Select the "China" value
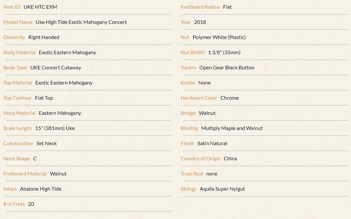This screenshot has height=219, width=351. [x=230, y=159]
